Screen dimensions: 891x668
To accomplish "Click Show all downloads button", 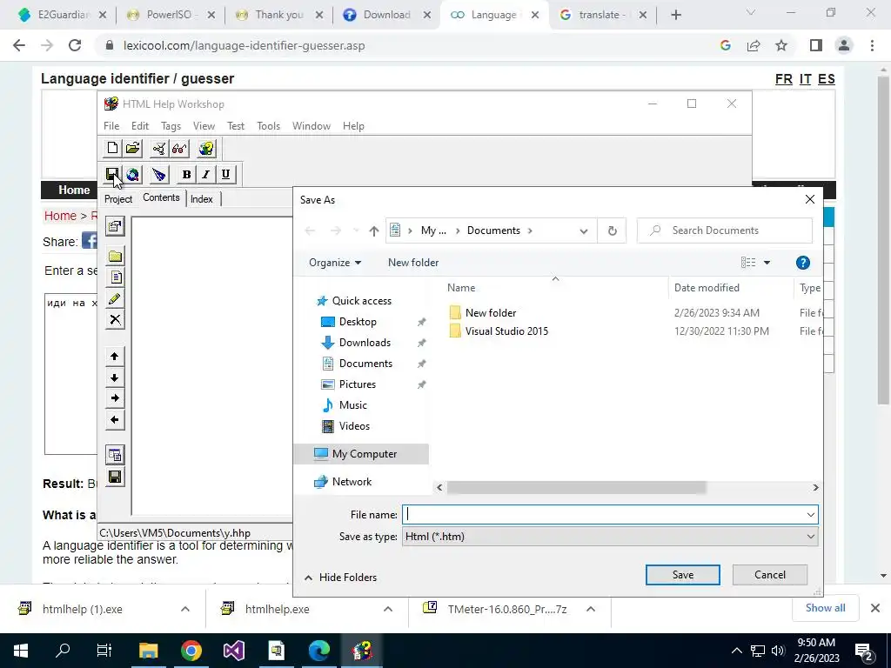I will (825, 608).
